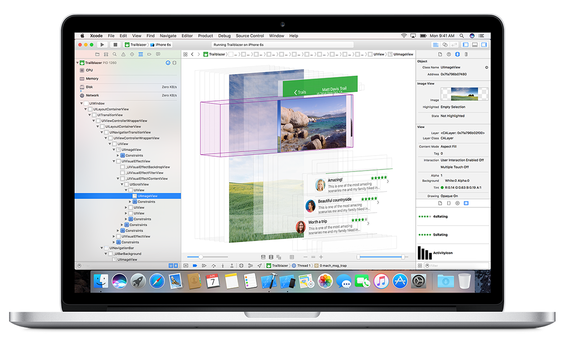The image size is (570, 347).
Task: Show the Quick Help inspector
Action: coord(449,54)
